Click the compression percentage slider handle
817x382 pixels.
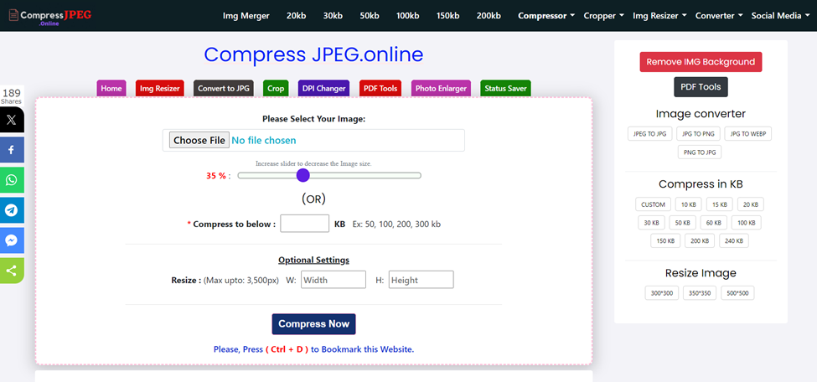302,176
